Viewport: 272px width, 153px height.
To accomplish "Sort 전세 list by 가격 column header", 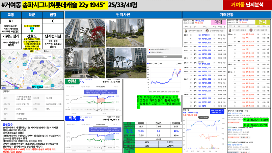I will click(x=248, y=26).
